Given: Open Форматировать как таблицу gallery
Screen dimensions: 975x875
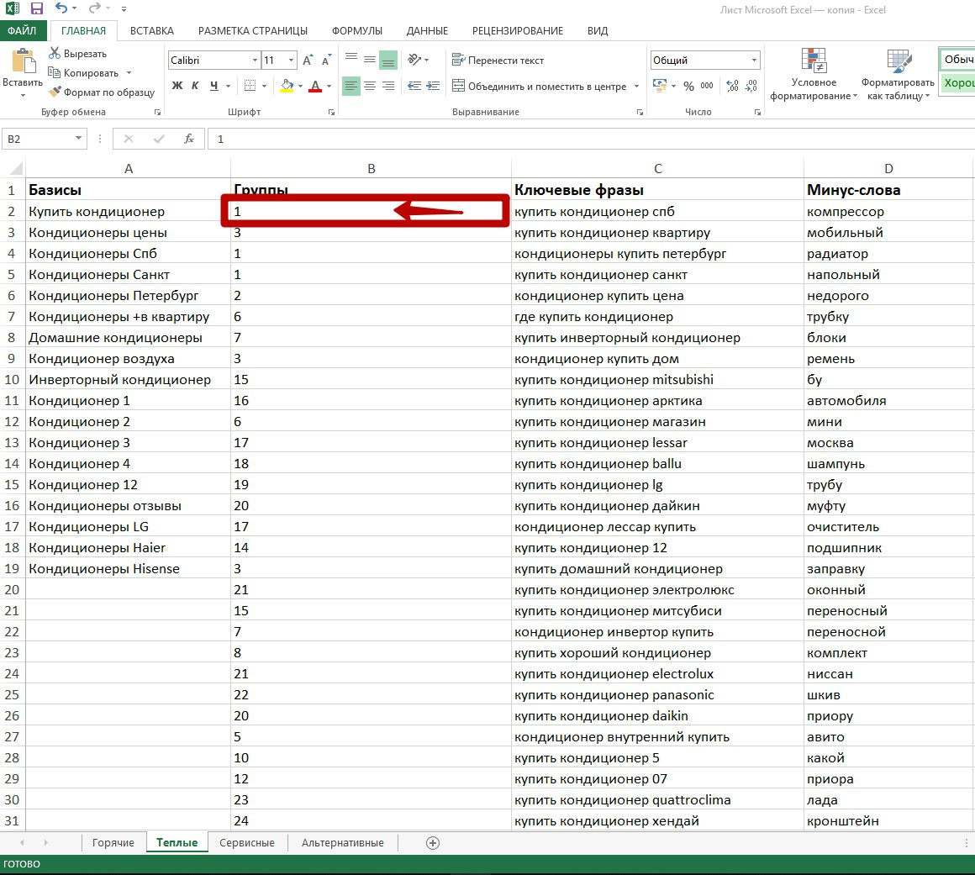Looking at the screenshot, I should point(898,75).
